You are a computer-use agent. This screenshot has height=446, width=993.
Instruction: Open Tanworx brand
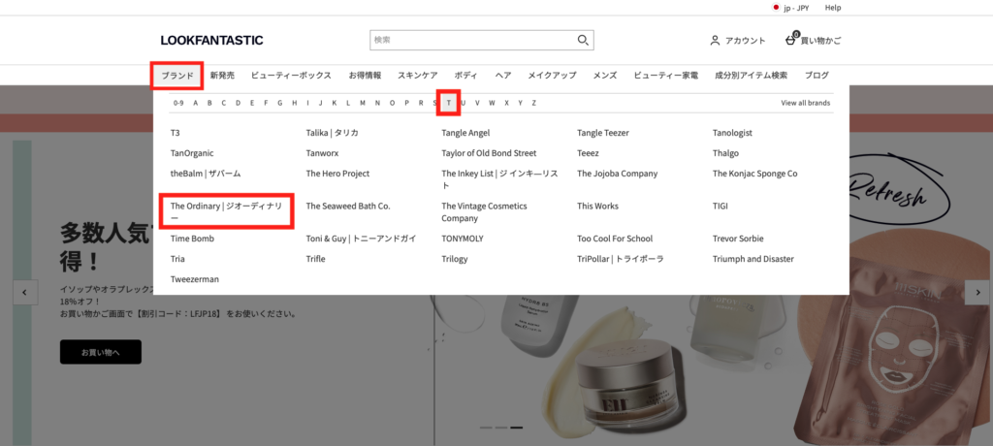coord(322,153)
